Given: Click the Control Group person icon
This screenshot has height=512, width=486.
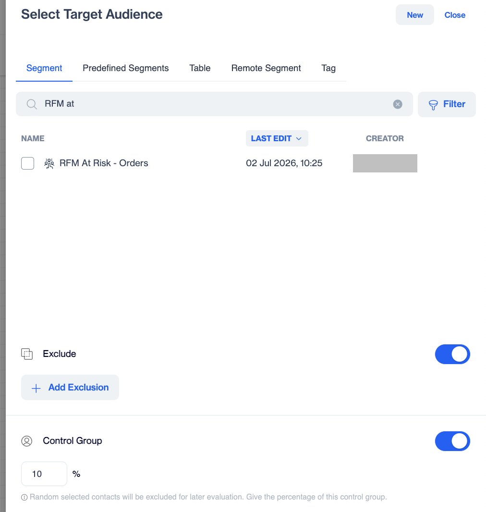Looking at the screenshot, I should point(27,441).
